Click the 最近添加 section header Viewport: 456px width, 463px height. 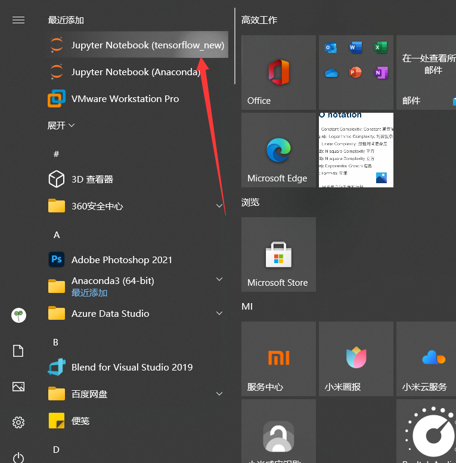[66, 20]
